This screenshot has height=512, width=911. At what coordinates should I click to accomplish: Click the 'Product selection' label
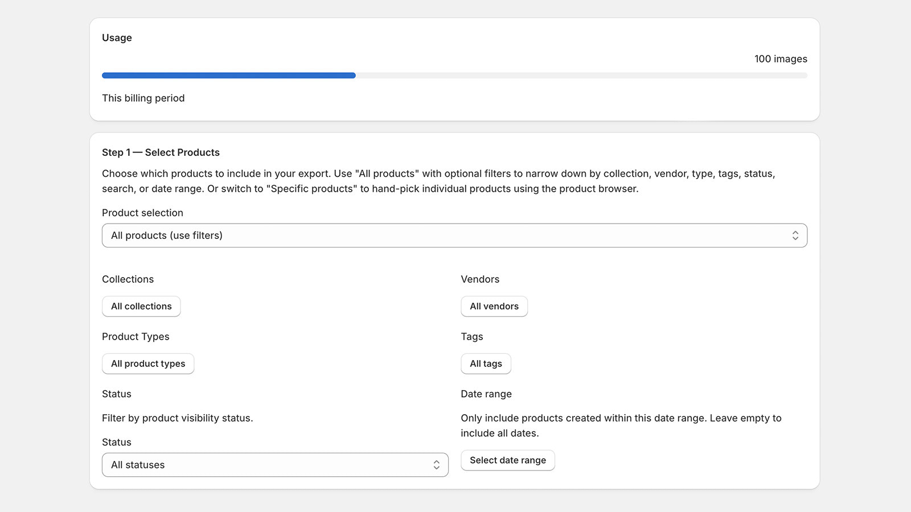pyautogui.click(x=142, y=213)
